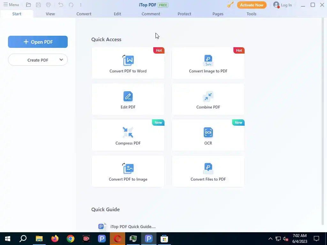The width and height of the screenshot is (327, 245).
Task: Click the golden key icon
Action: click(231, 4)
